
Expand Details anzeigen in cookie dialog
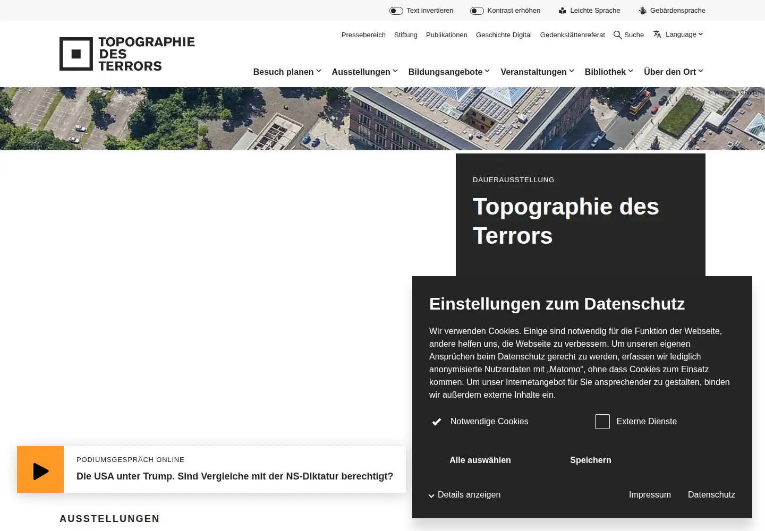465,495
